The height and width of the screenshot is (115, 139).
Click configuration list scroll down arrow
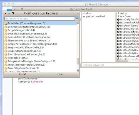tap(78, 71)
